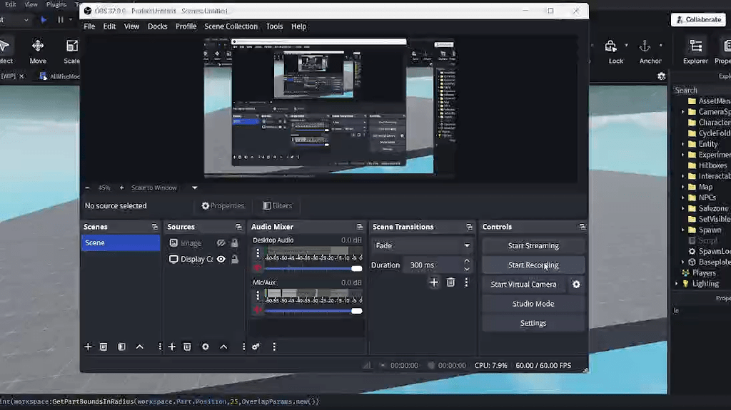
Task: Add a new source with plus icon
Action: pyautogui.click(x=171, y=347)
